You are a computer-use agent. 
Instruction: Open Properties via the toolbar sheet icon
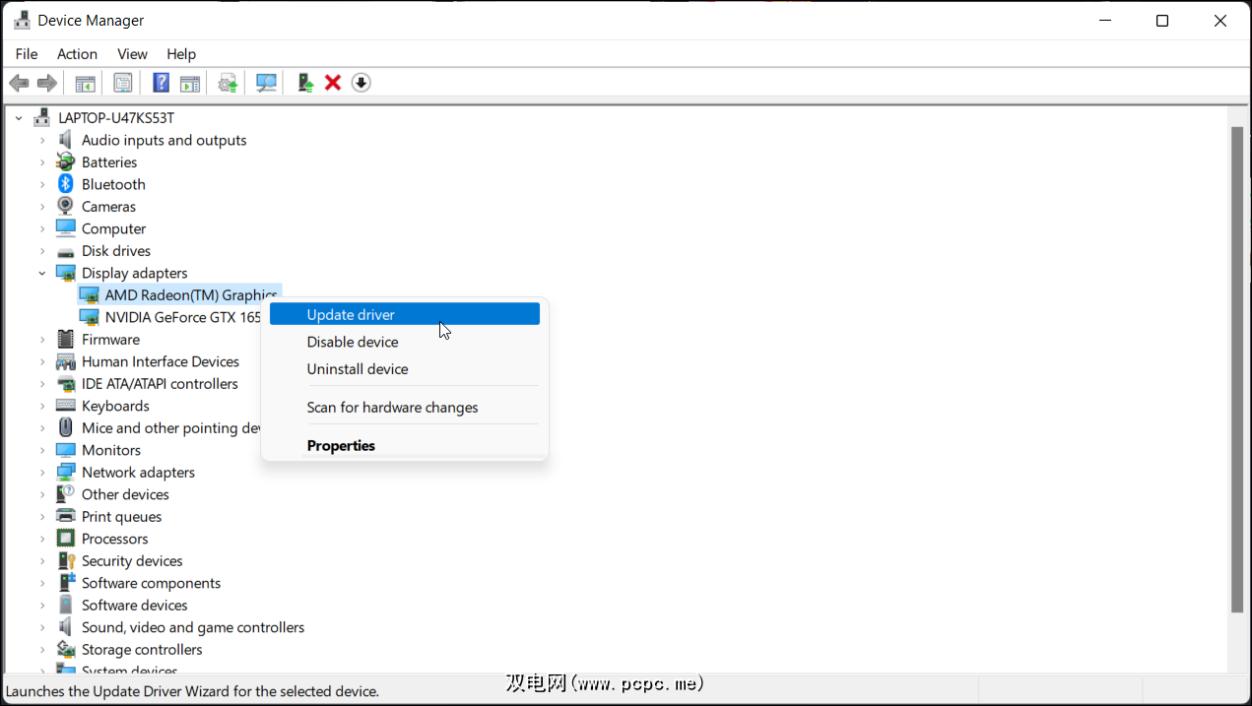(123, 83)
